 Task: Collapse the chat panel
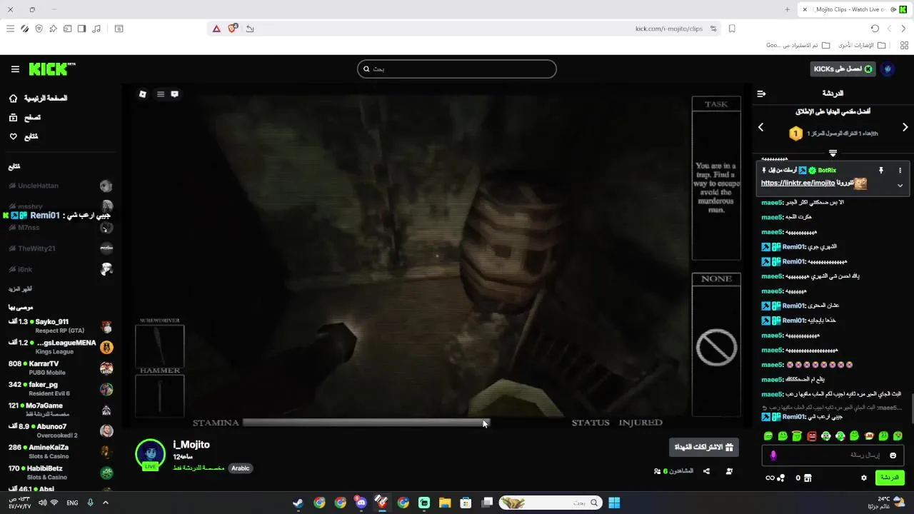pyautogui.click(x=761, y=94)
